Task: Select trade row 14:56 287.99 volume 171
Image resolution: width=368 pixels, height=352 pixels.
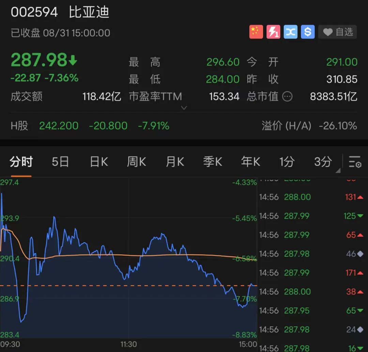Action: pyautogui.click(x=311, y=273)
